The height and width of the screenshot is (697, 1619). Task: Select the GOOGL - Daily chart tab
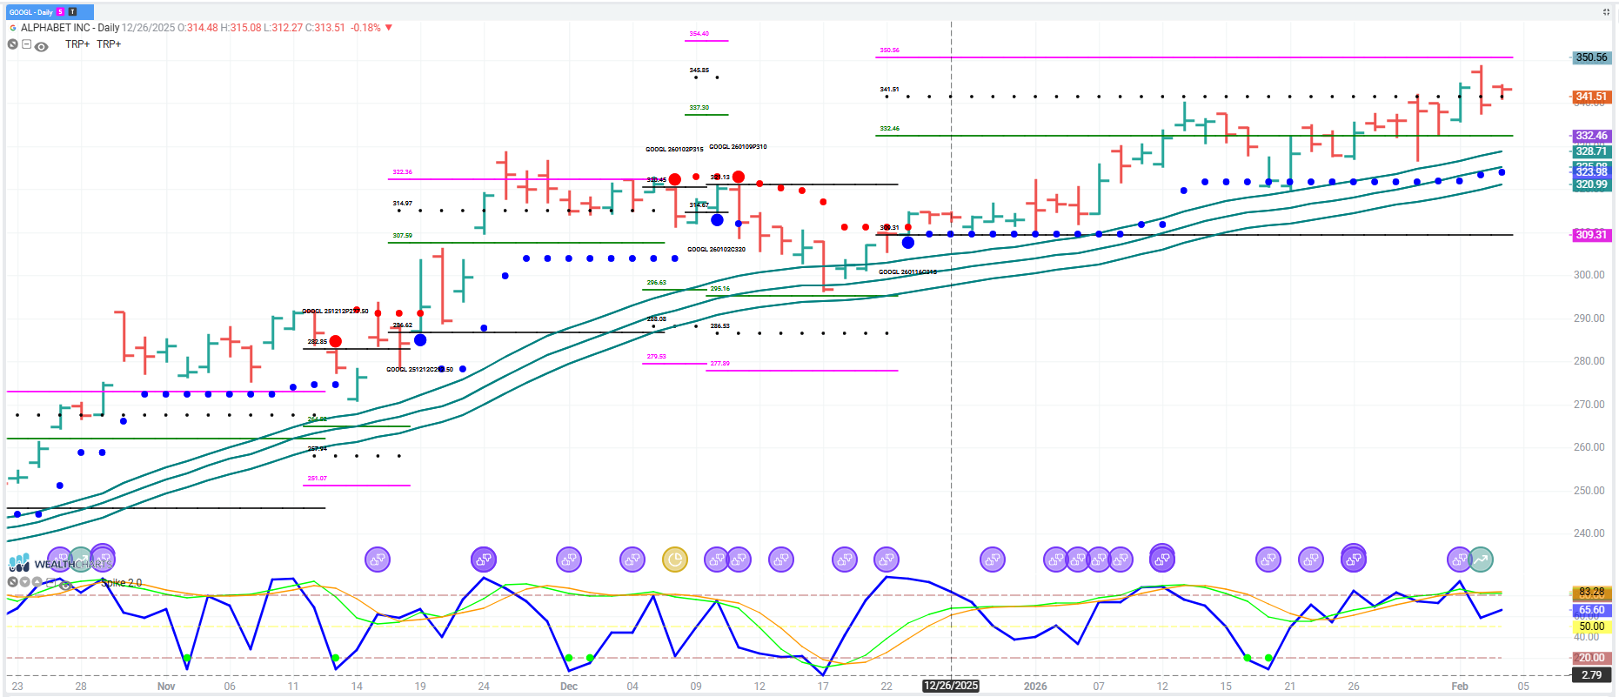pyautogui.click(x=31, y=12)
